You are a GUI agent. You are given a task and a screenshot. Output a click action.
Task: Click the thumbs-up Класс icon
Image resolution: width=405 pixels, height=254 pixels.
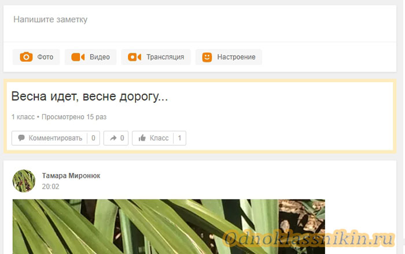(x=142, y=138)
